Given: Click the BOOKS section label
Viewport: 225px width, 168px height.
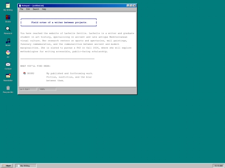Looking at the screenshot, I should coord(31,73).
